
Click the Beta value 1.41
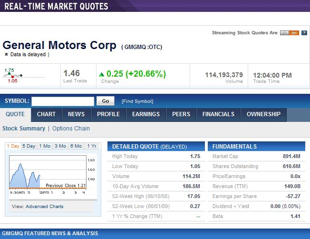pos(295,216)
